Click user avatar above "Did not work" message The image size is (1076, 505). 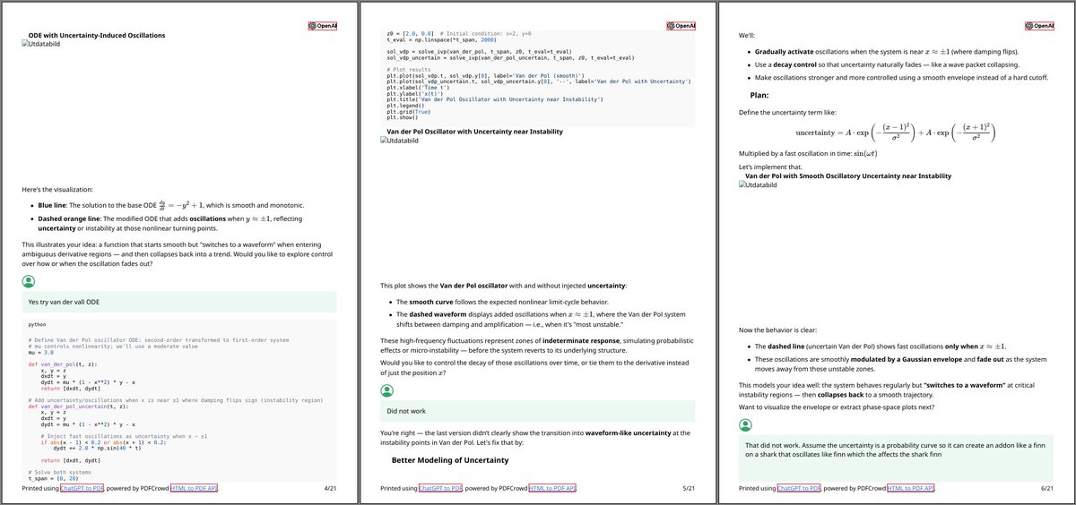[x=387, y=390]
